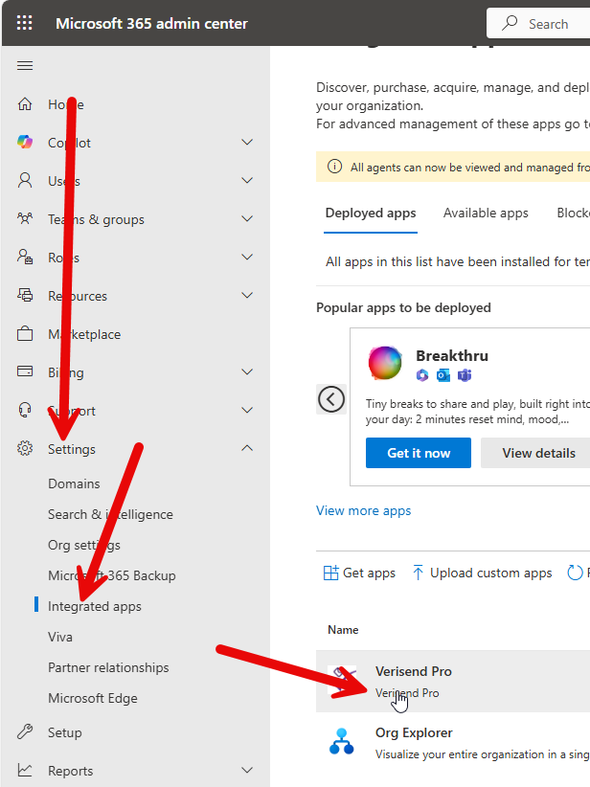Click Get apps toolbar button
The width and height of the screenshot is (590, 787).
pyautogui.click(x=359, y=573)
